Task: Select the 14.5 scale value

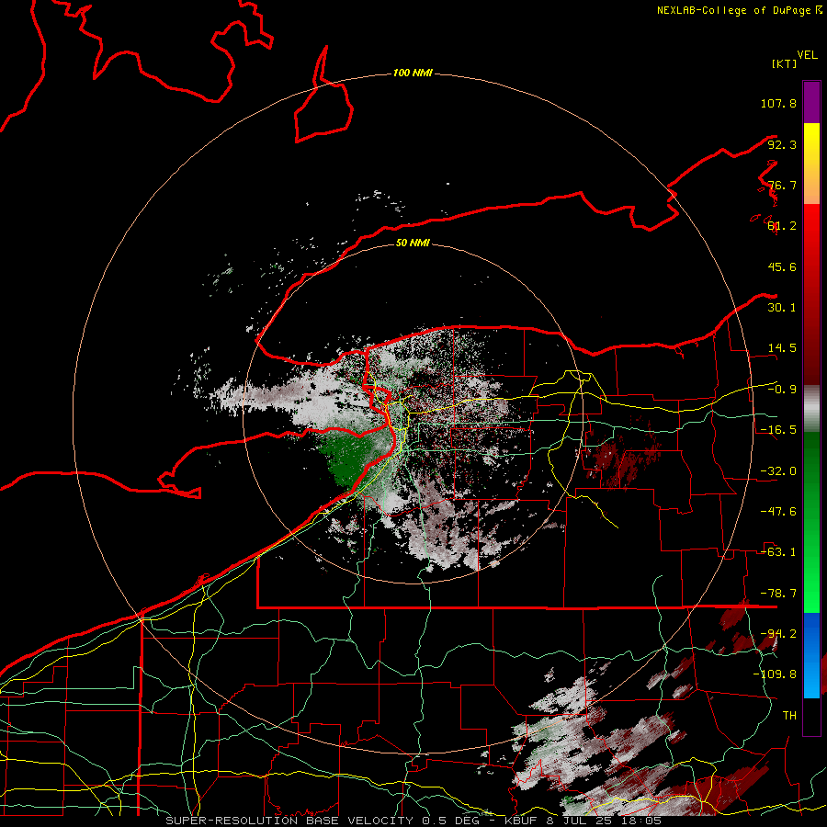Action: [782, 348]
